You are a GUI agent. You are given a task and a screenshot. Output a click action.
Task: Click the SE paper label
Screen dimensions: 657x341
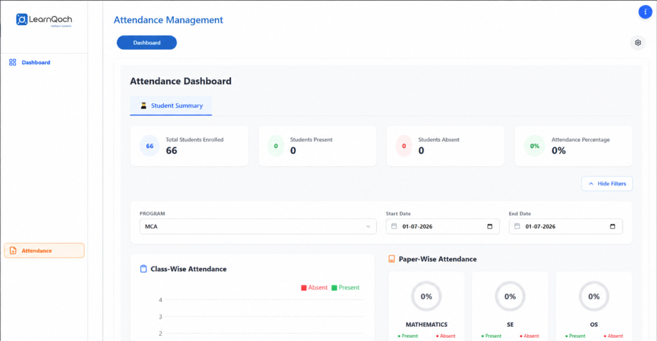pyautogui.click(x=510, y=325)
